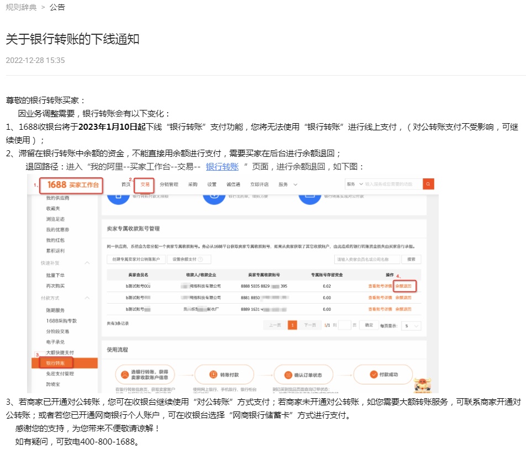Image resolution: width=526 pixels, height=449 pixels.
Task: Click 查看账号详情 for the 0.02 balance row
Action: tap(380, 286)
